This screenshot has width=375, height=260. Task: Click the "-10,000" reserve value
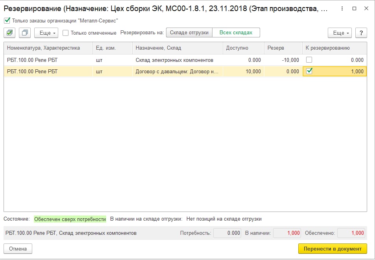click(290, 60)
